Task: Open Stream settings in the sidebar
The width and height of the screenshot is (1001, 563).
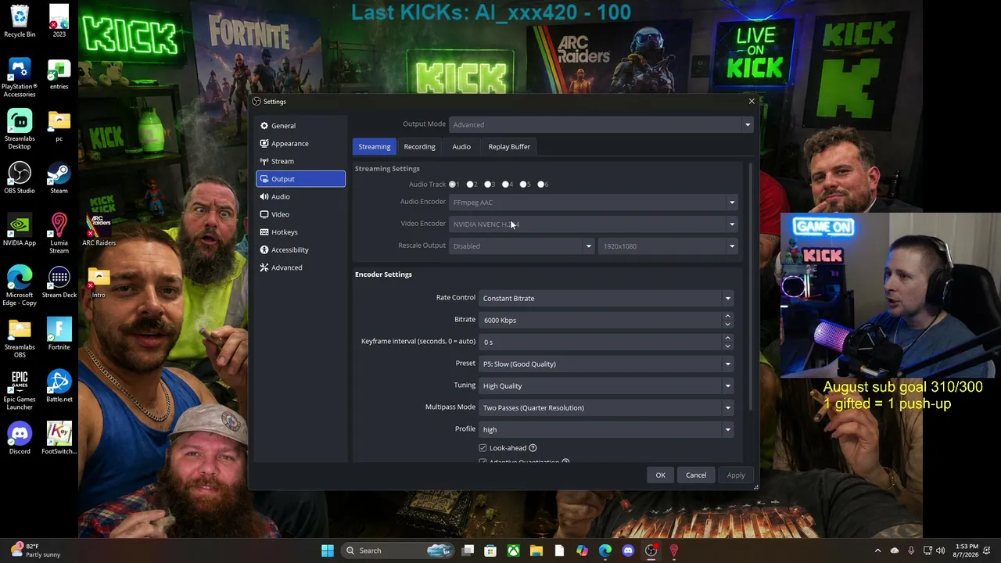Action: 300,162
